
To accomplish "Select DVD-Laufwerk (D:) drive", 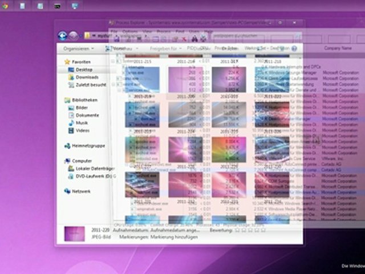I will click(x=95, y=176).
